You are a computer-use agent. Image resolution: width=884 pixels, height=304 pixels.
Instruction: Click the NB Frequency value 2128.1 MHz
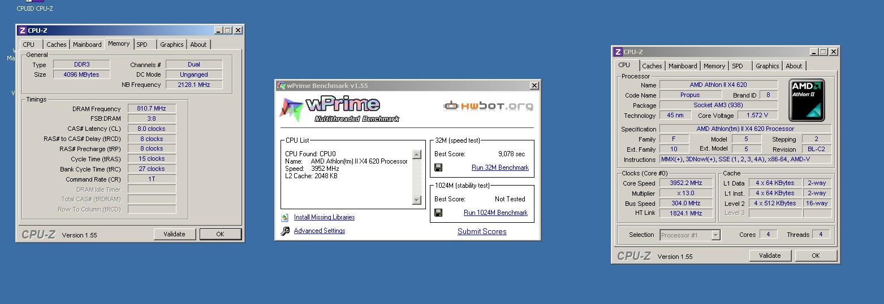[x=194, y=85]
